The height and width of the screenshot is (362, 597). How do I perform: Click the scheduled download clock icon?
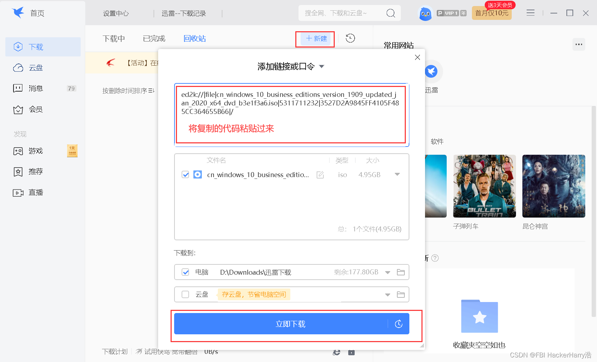click(399, 324)
